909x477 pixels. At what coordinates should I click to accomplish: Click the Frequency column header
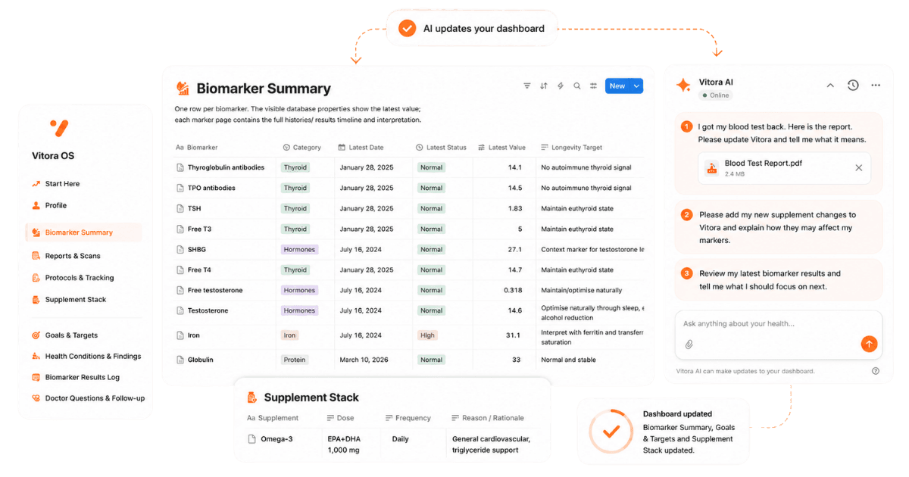pos(408,418)
